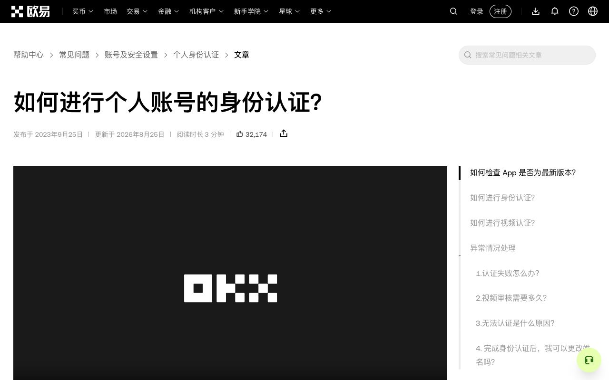
Task: Expand the 新手学院 dropdown menu
Action: coord(251,11)
